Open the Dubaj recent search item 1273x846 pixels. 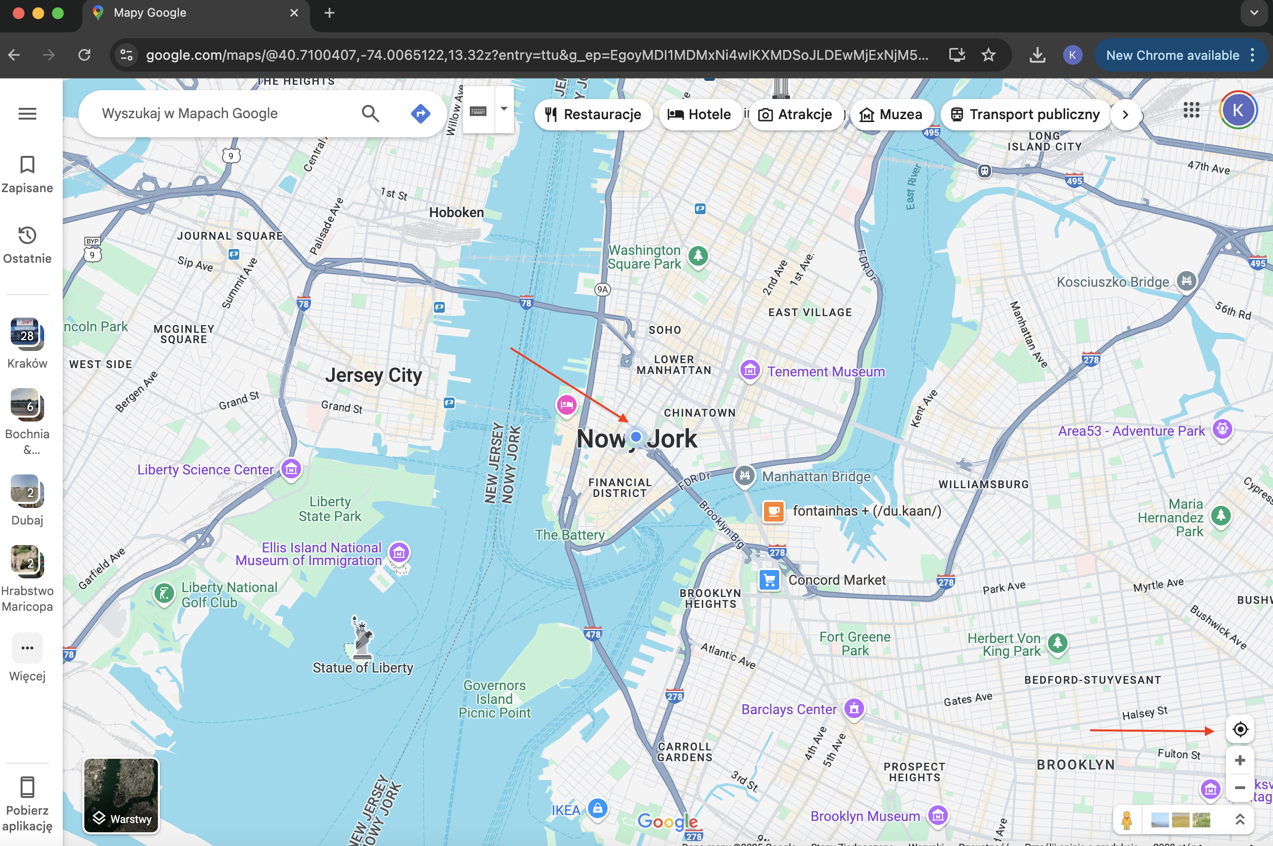click(27, 500)
